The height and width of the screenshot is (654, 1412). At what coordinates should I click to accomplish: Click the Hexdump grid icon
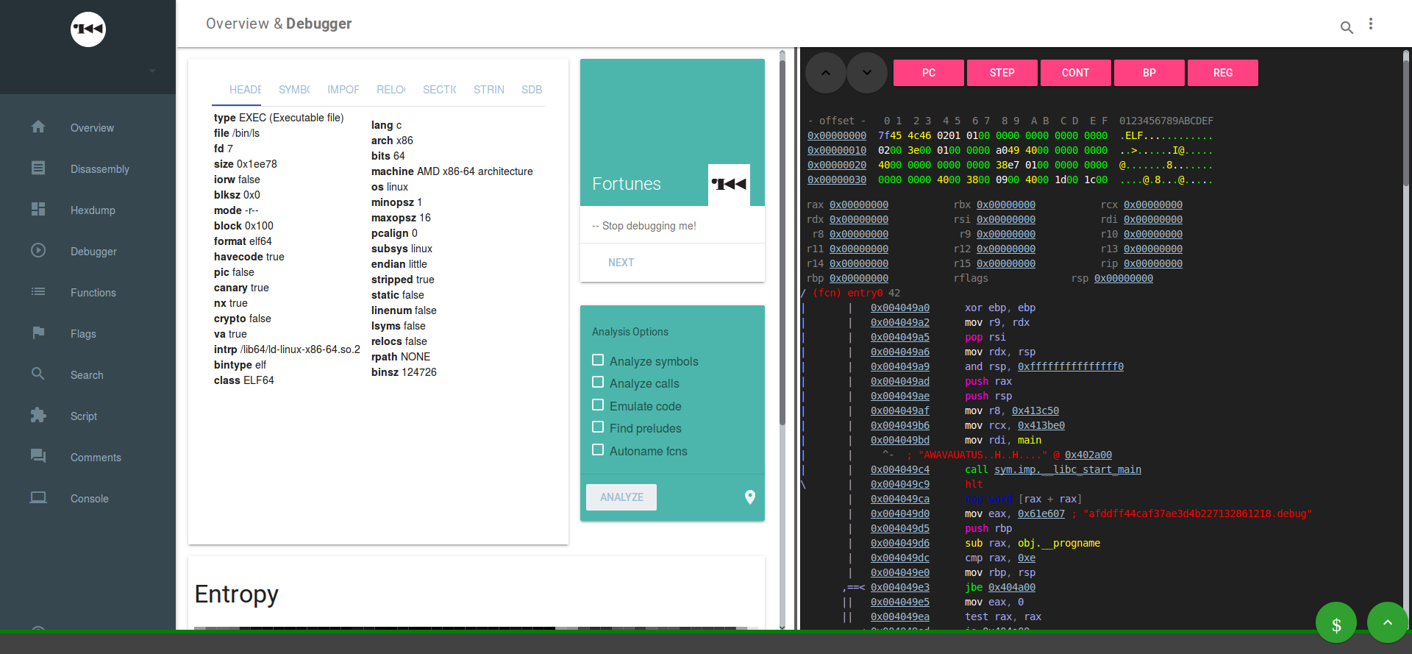pyautogui.click(x=38, y=209)
